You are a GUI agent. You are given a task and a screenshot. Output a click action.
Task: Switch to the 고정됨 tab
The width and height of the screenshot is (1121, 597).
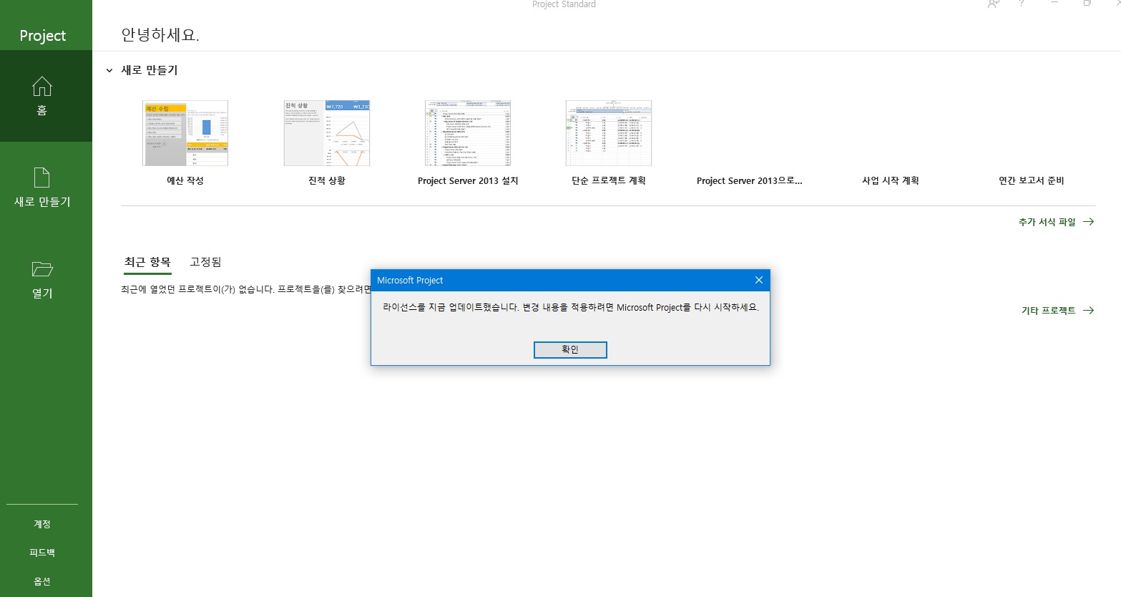point(205,263)
